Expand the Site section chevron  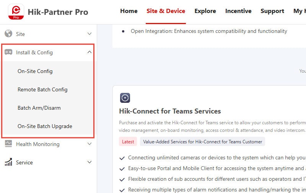[90, 34]
